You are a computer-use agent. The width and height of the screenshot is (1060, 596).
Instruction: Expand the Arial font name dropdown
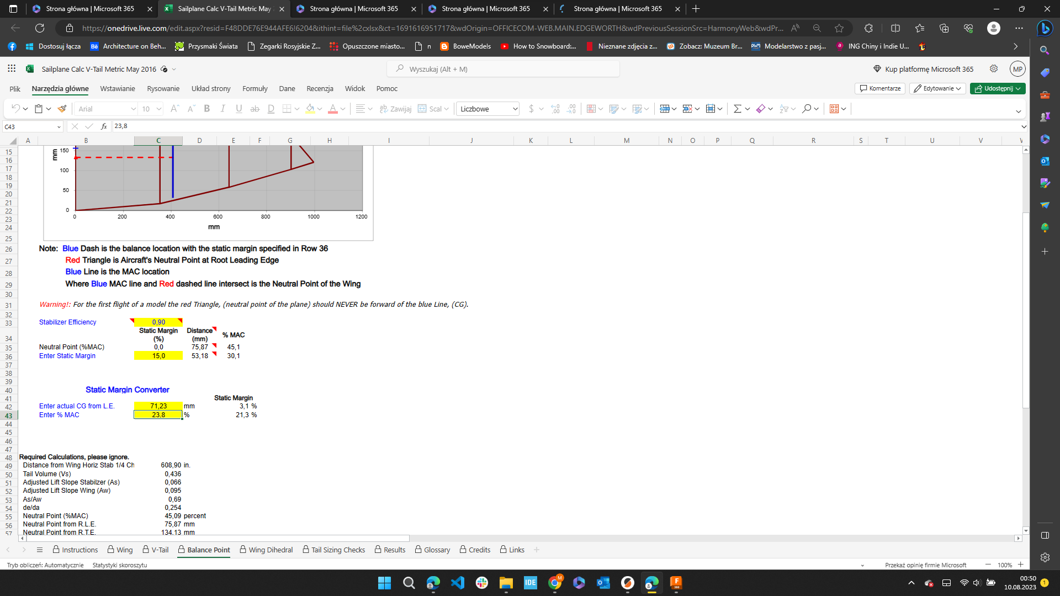(133, 109)
